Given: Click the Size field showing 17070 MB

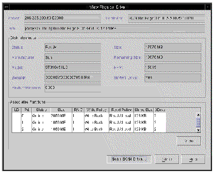Looking at the screenshot, I should click(x=173, y=47).
